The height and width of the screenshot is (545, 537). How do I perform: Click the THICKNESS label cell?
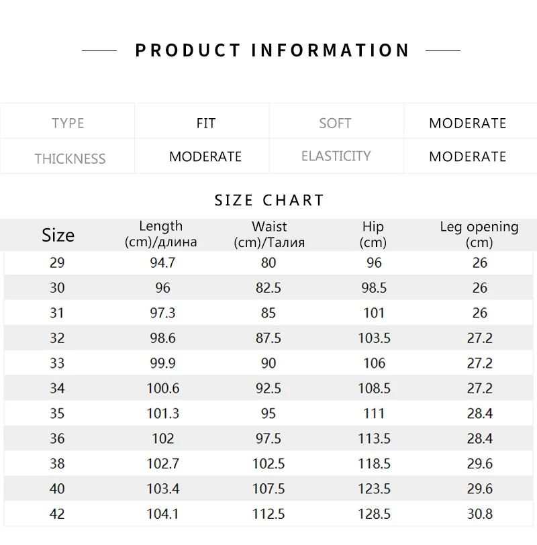[x=70, y=159]
